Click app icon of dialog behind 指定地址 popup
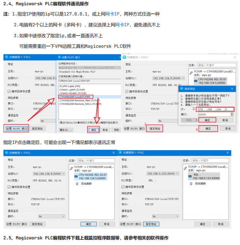 [x=124, y=57]
